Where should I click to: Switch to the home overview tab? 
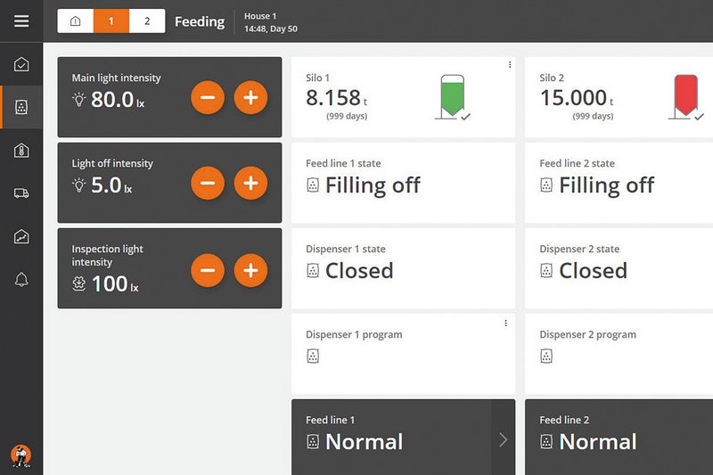76,21
